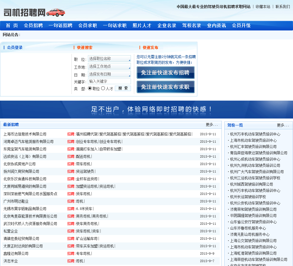
Task: Open the 照片人才 nav item
Action: pos(142,26)
